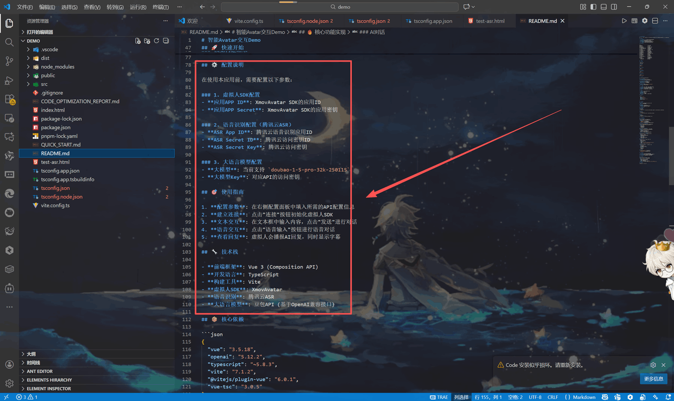Expand the node_modules folder

(96, 67)
